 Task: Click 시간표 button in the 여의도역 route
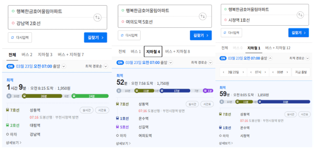tap(207, 104)
